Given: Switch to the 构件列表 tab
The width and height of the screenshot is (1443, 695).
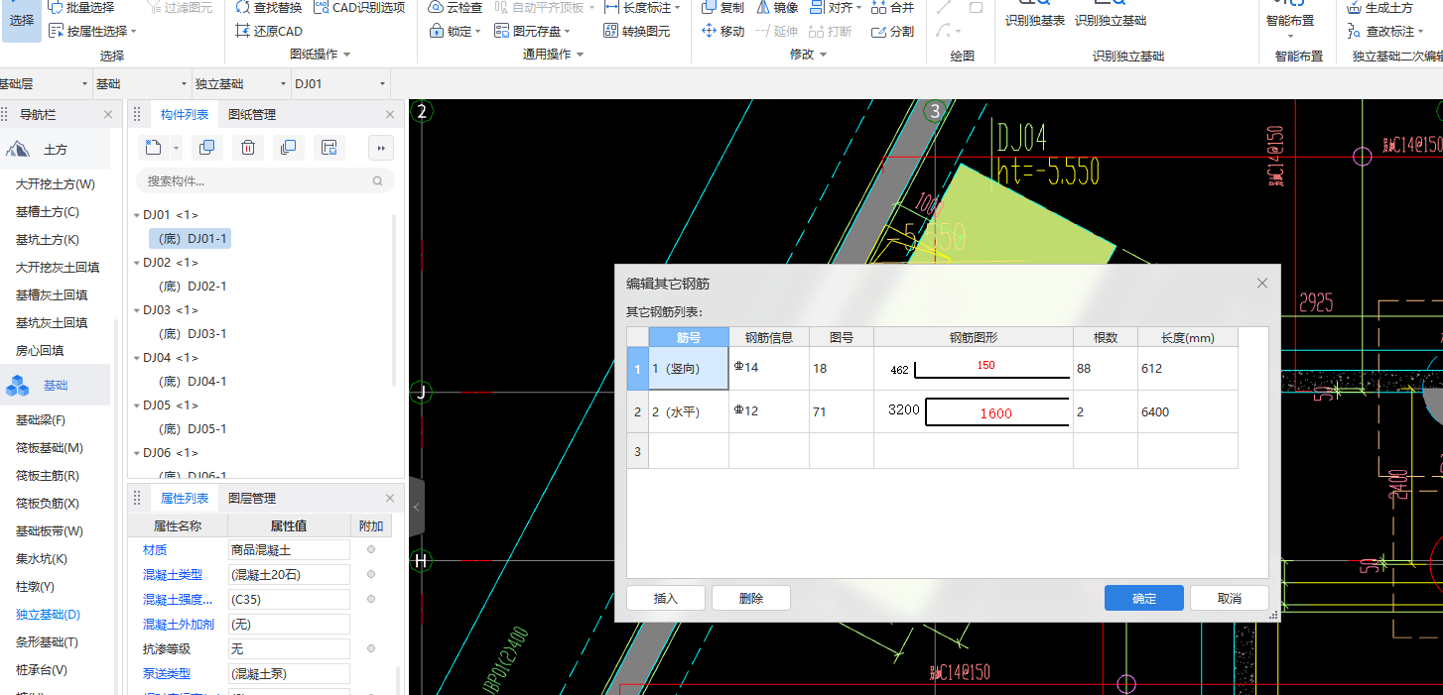Looking at the screenshot, I should 185,115.
